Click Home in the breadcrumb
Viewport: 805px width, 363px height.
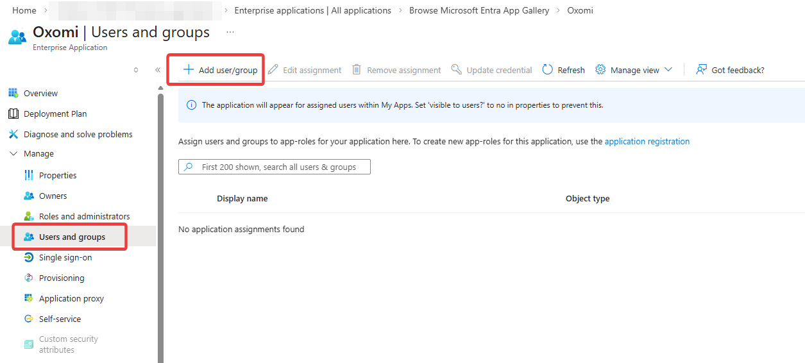point(24,10)
